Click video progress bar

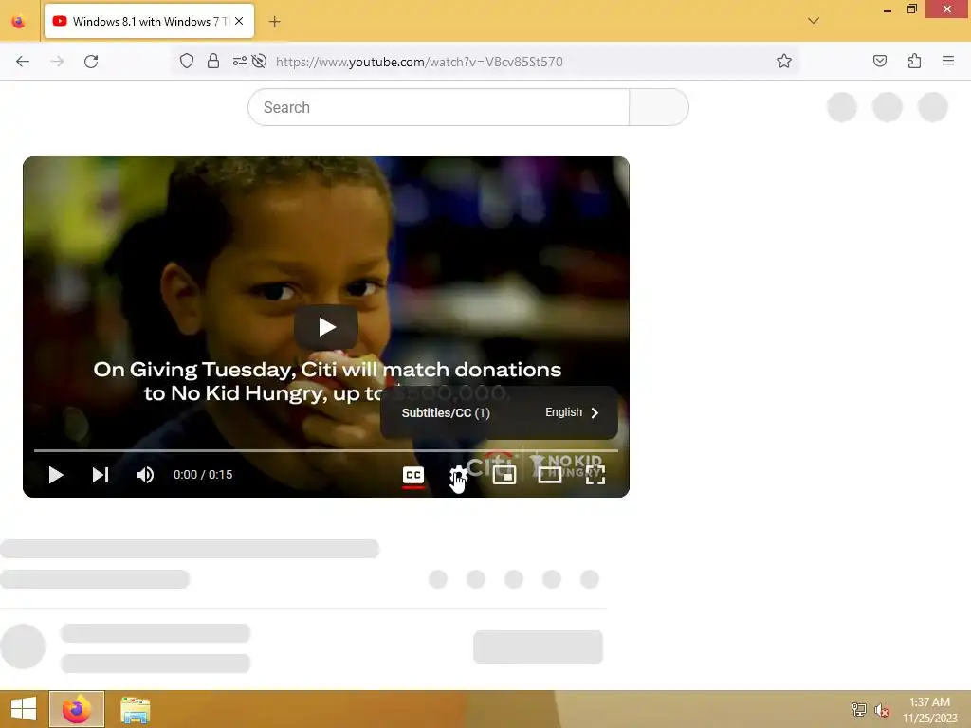tap(326, 450)
